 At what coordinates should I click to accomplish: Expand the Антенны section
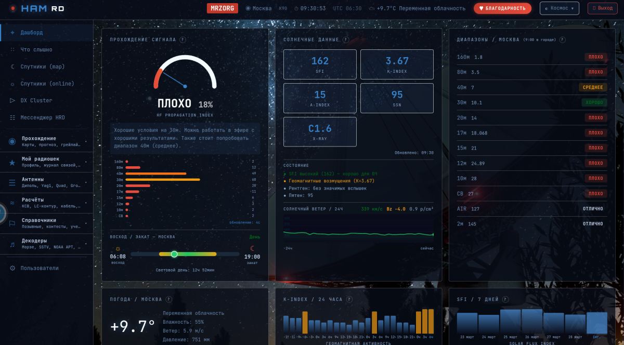(47, 182)
